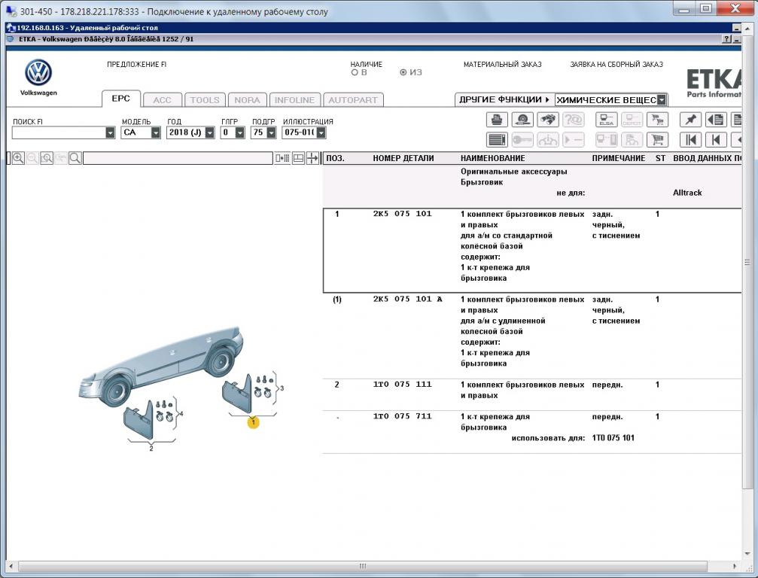Click the double shopping carts icon
The height and width of the screenshot is (578, 758).
coord(657,120)
